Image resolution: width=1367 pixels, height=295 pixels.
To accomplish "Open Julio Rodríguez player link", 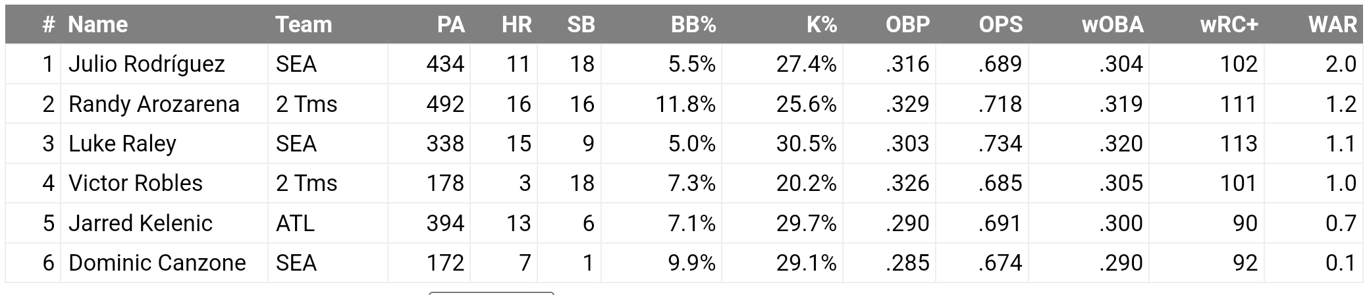I will 146,64.
